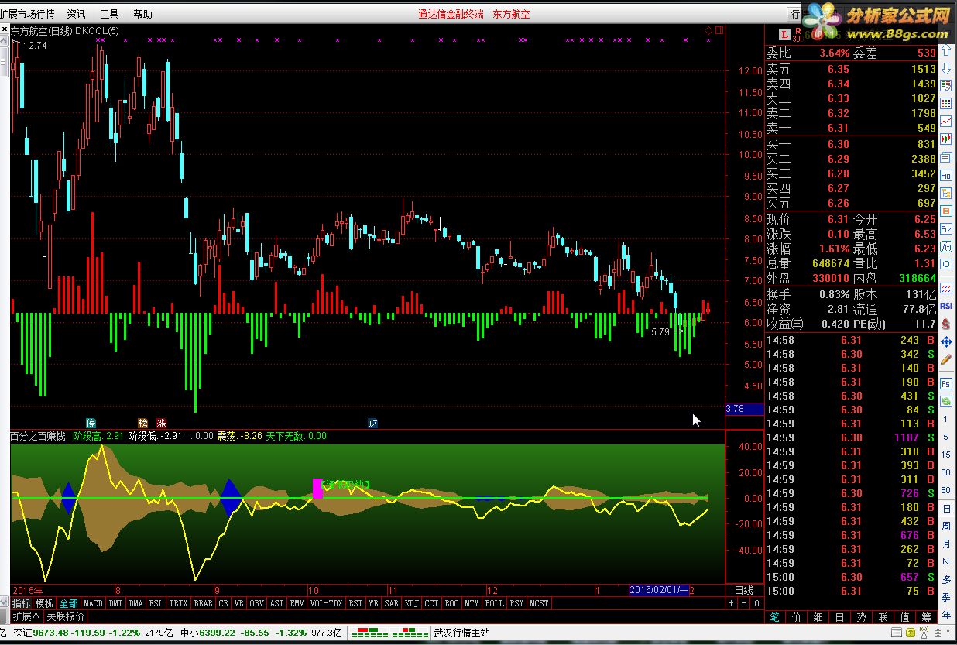Select the 细 tab under tick list
Viewport: 957px width, 645px height.
818,617
